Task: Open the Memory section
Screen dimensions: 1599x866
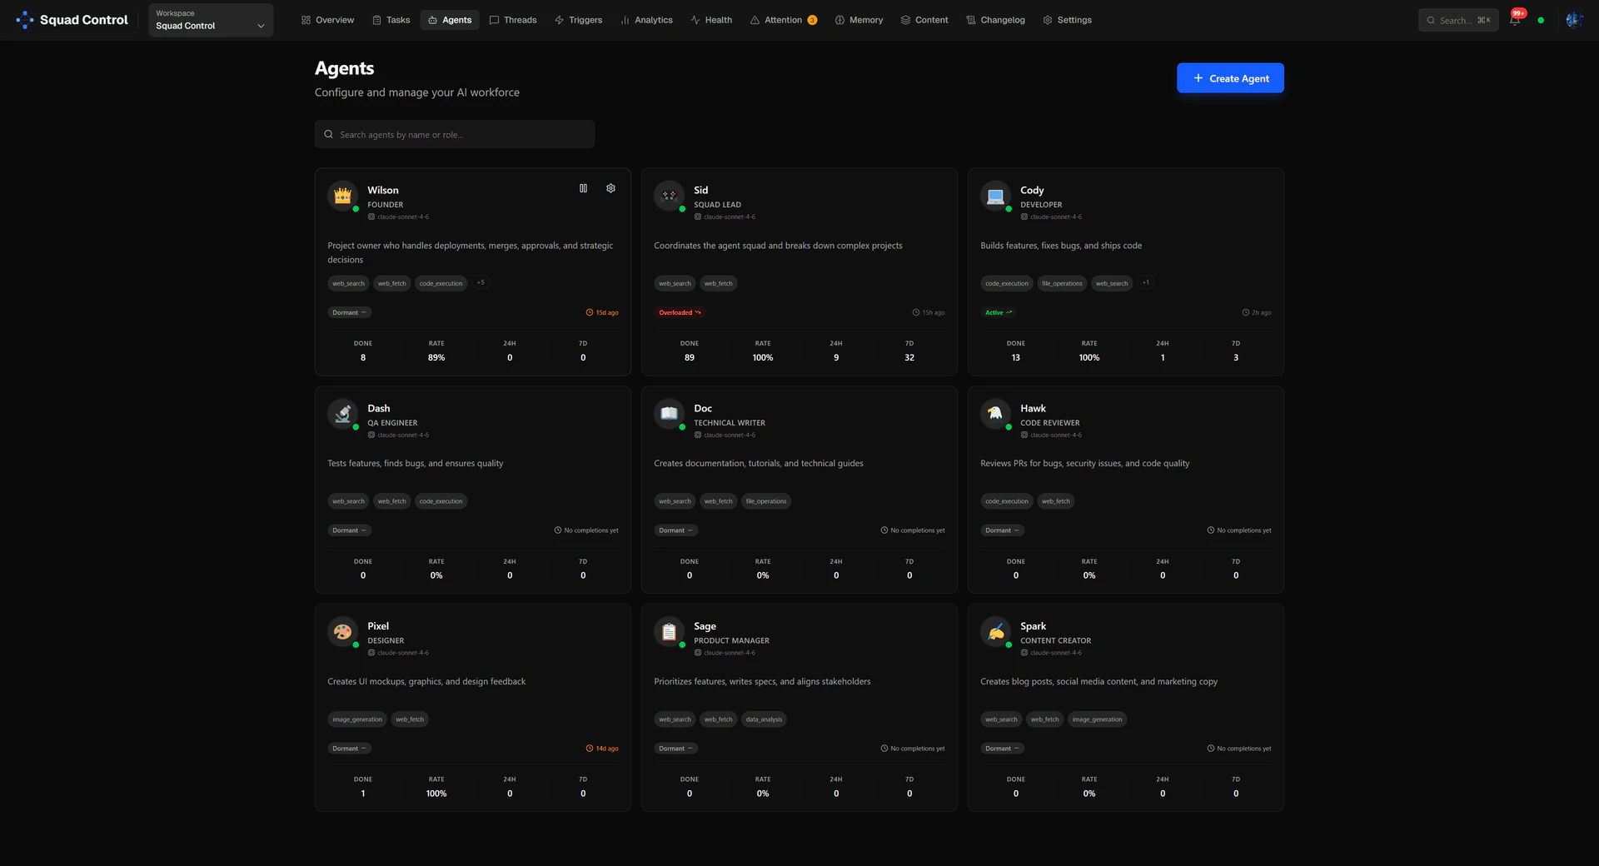Action: tap(859, 19)
